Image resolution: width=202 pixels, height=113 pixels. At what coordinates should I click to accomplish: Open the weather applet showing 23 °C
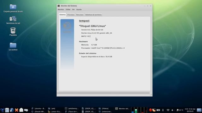point(180,110)
